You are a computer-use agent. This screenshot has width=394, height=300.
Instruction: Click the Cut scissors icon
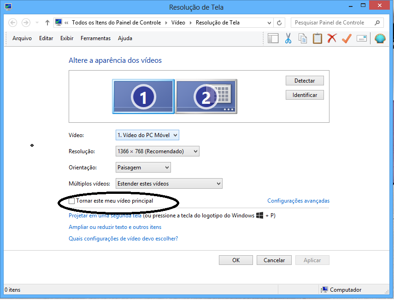pyautogui.click(x=288, y=38)
